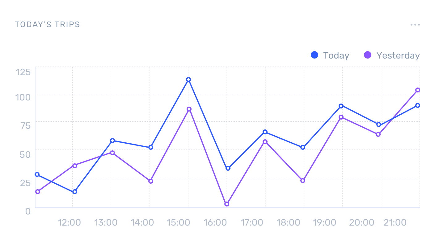Select Today's data point near 17:00
The height and width of the screenshot is (249, 435).
(265, 132)
